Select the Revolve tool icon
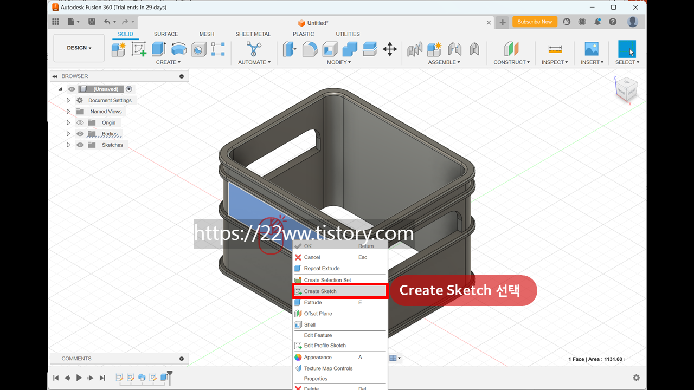The width and height of the screenshot is (694, 390). tap(179, 49)
